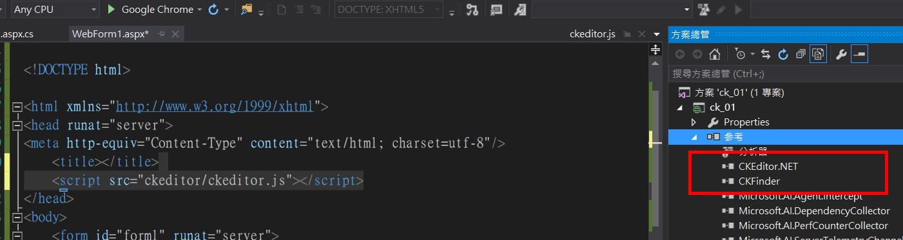Screen dimensions: 903x240
Task: Expand the Properties node in the tree
Action: point(694,122)
